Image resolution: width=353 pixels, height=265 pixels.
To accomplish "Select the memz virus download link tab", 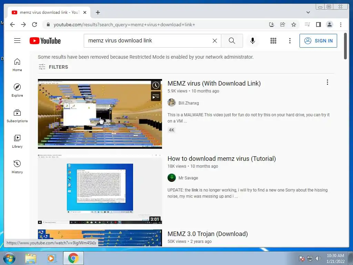I will pos(49,12).
